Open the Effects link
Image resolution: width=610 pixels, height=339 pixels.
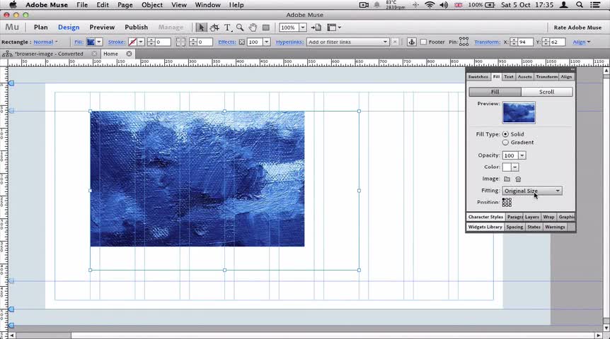[227, 42]
